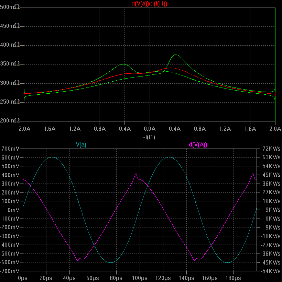The width and height of the screenshot is (282, 282).
Task: Click the -1.2A axis tick label
Action: tap(74, 129)
